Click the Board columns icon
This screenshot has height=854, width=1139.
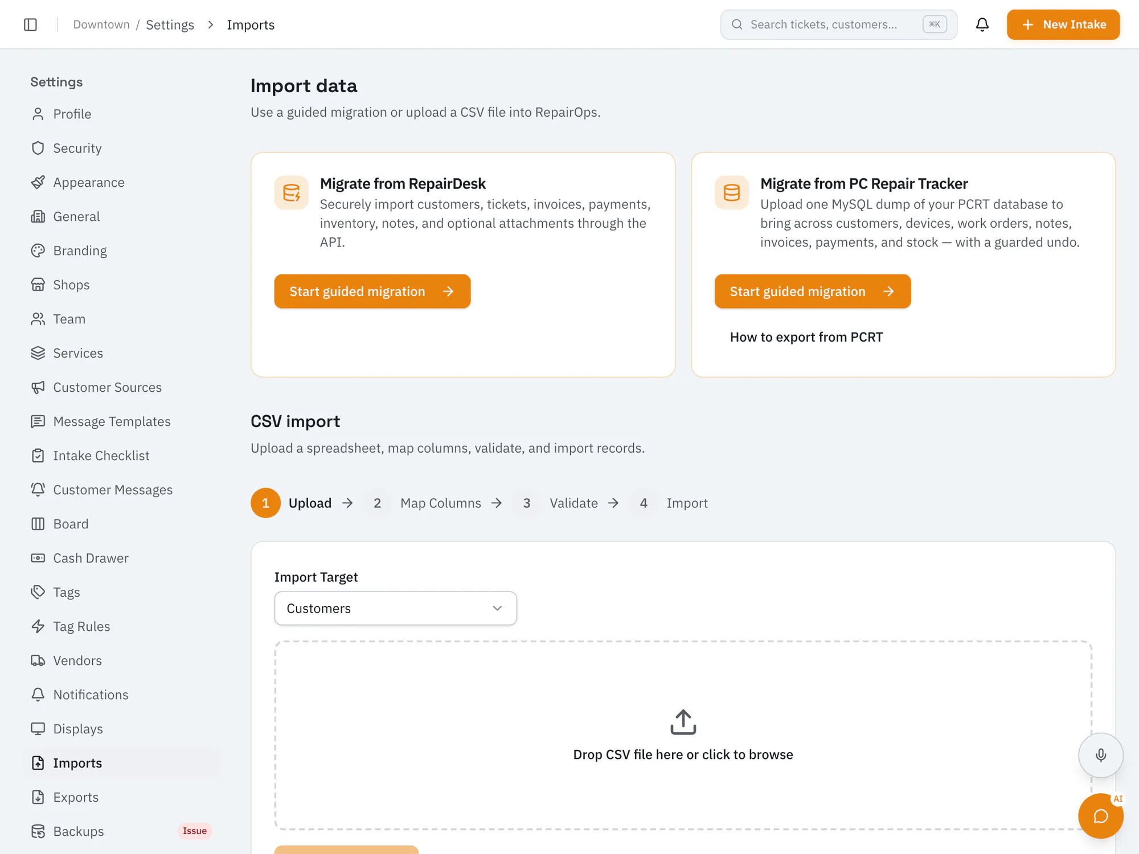pos(38,524)
